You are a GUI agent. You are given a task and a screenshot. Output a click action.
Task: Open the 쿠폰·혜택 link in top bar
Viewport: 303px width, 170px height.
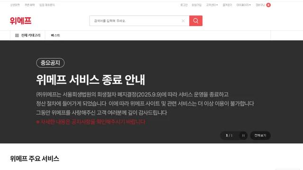click(x=29, y=5)
